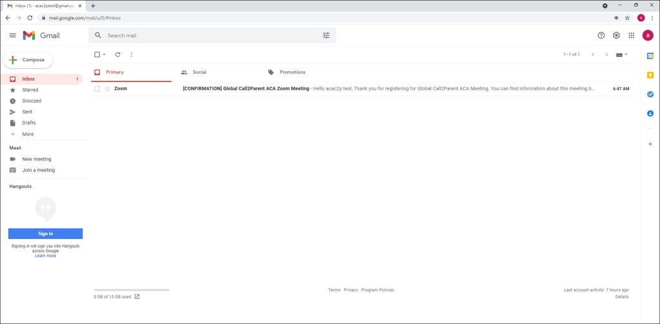Open Google Tasks in the side panel
The width and height of the screenshot is (660, 324).
pos(650,94)
